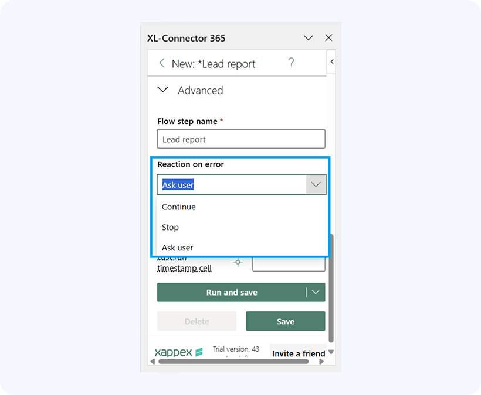Image resolution: width=481 pixels, height=395 pixels.
Task: Click the Flow step name input field
Action: tap(241, 139)
